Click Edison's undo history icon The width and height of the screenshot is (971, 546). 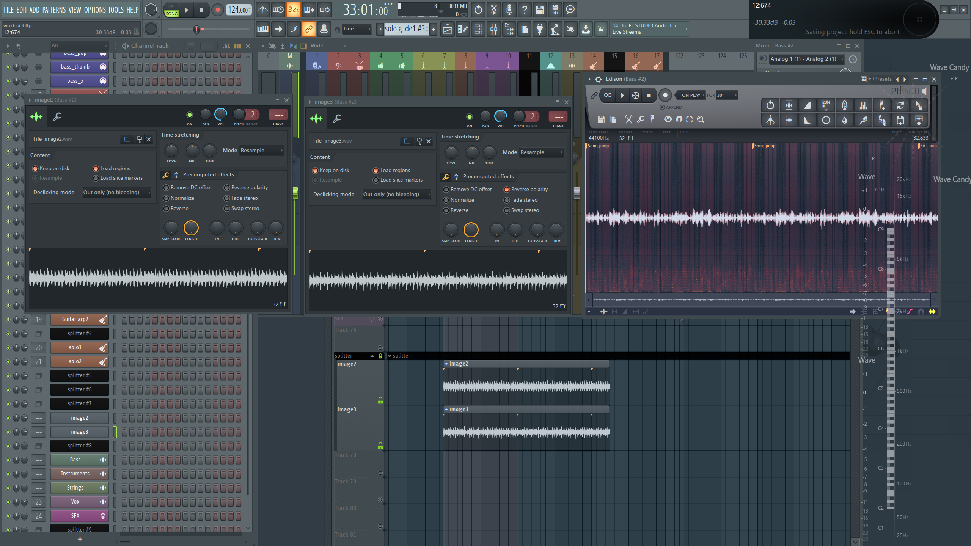click(x=770, y=105)
